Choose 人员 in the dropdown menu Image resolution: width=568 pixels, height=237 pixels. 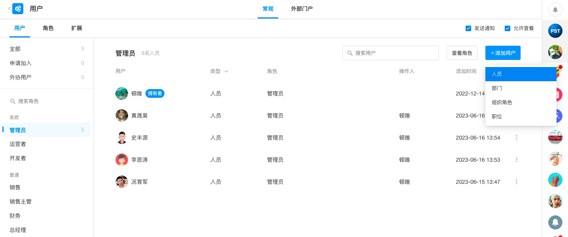(497, 74)
